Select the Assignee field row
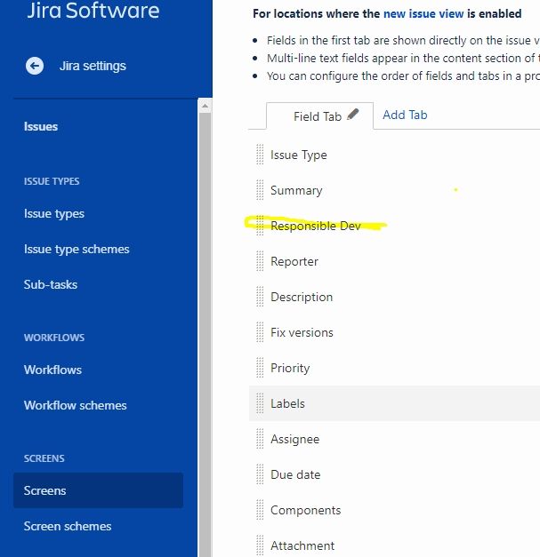The height and width of the screenshot is (557, 540). [x=394, y=439]
